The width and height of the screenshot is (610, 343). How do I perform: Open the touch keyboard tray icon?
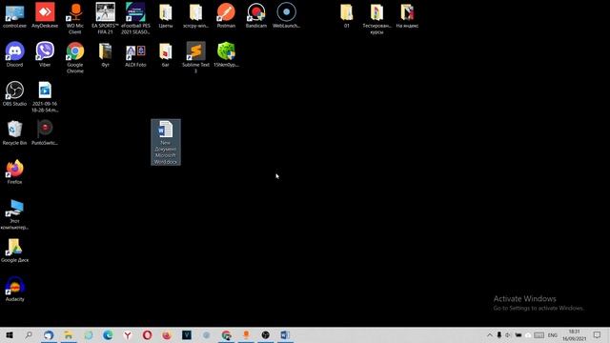[x=539, y=335]
